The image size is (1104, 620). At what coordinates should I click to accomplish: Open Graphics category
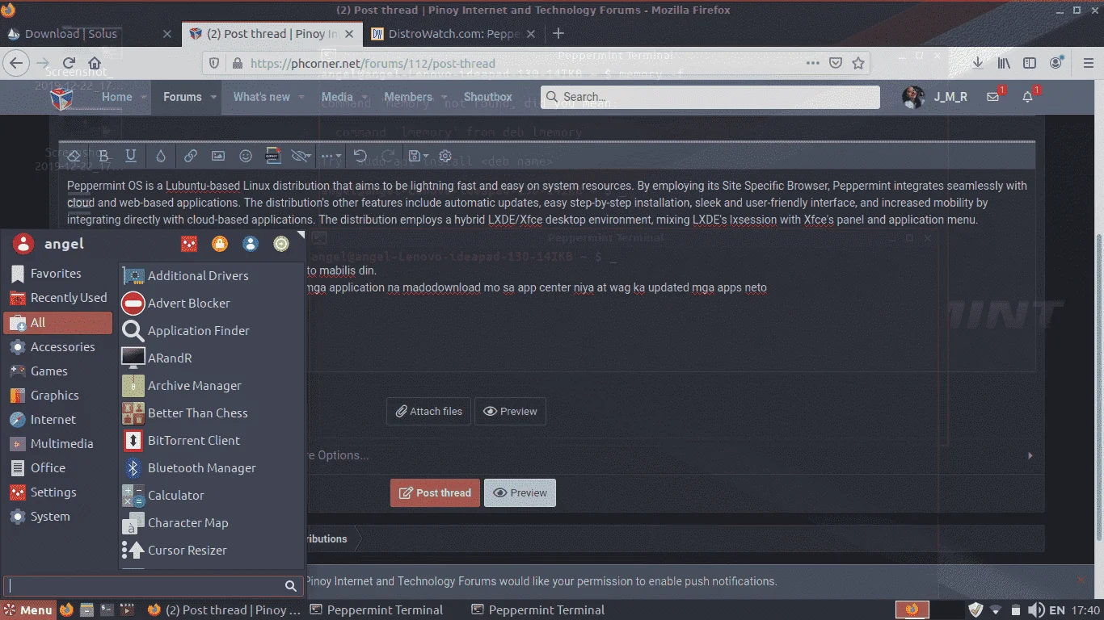coord(58,395)
